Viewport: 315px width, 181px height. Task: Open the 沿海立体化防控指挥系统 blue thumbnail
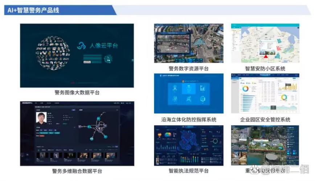click(x=189, y=93)
